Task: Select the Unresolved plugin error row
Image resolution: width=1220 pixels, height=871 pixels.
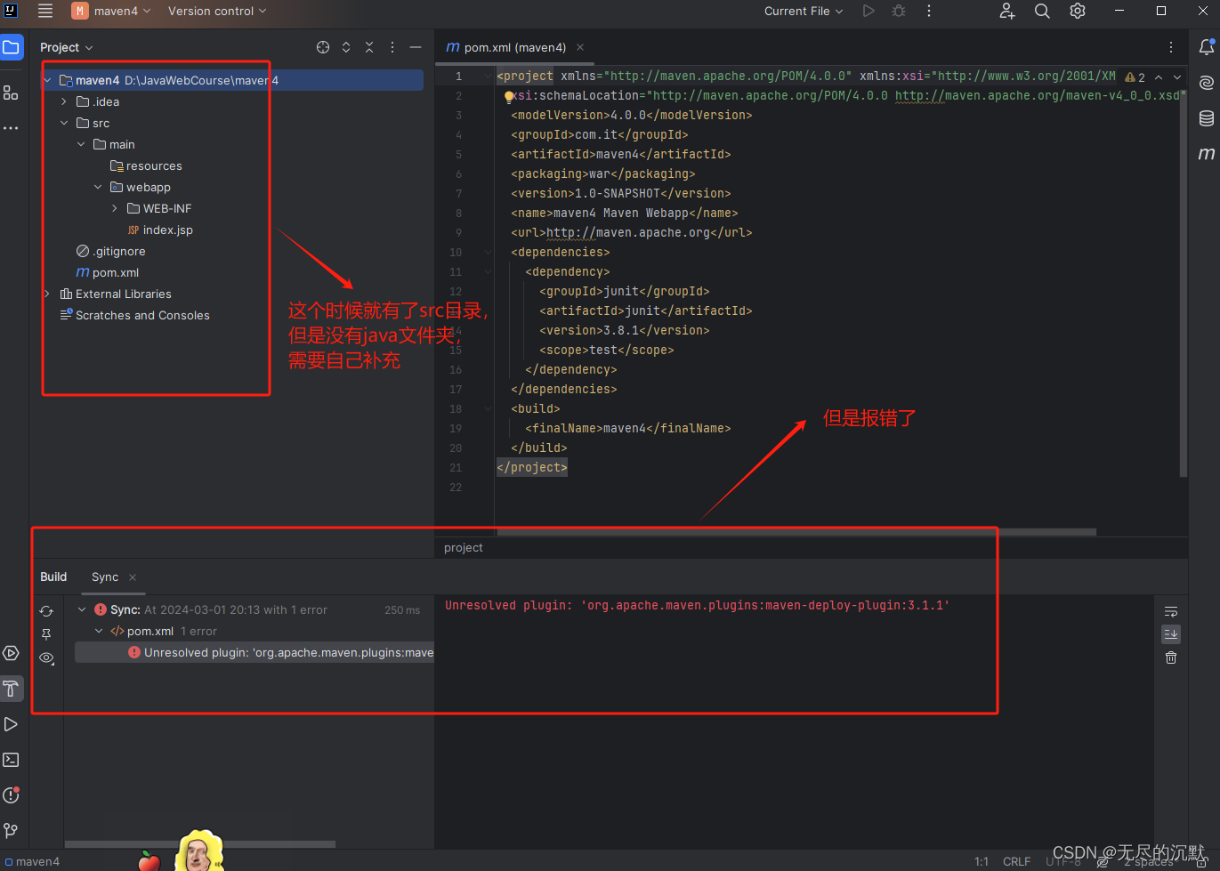Action: click(x=255, y=652)
